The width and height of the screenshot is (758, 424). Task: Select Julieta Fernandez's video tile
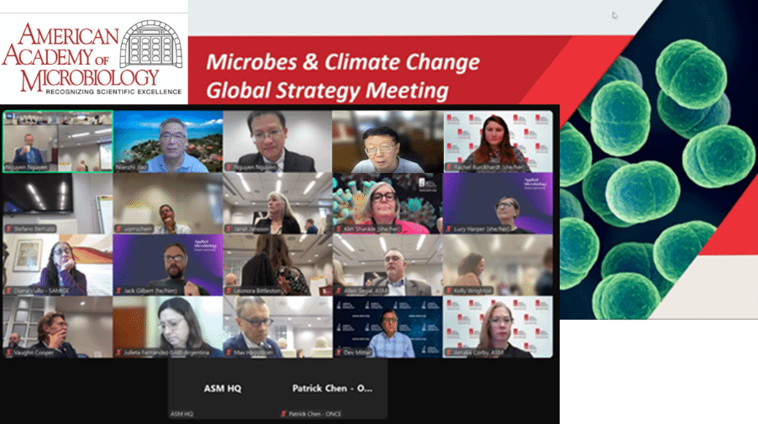(168, 327)
